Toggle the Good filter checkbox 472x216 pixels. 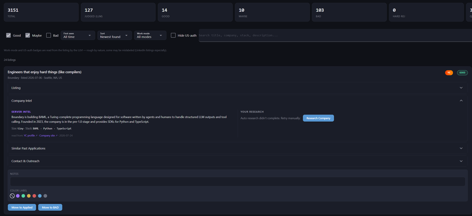point(8,35)
